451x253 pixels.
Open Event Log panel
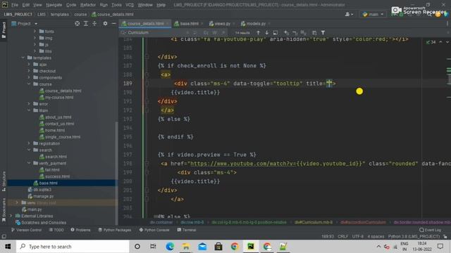pyautogui.click(x=430, y=230)
